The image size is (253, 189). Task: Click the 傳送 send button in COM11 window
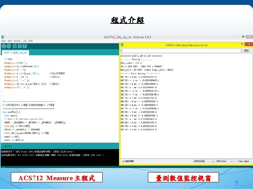coord(246,51)
